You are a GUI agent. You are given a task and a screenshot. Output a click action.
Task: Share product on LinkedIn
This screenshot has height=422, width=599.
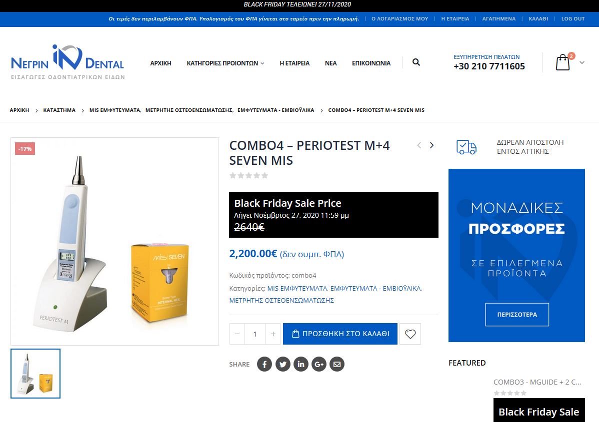tap(300, 364)
